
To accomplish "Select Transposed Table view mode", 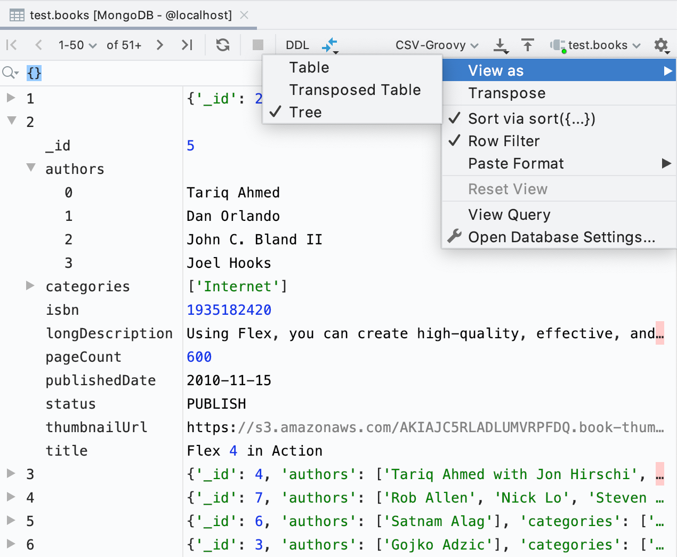I will point(352,90).
